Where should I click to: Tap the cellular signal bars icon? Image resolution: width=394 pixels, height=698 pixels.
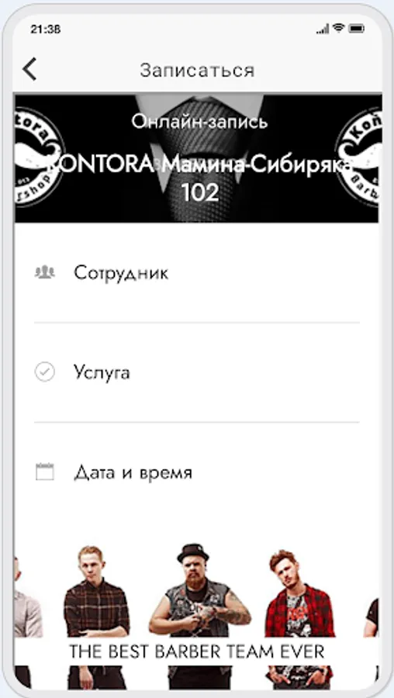tap(323, 29)
